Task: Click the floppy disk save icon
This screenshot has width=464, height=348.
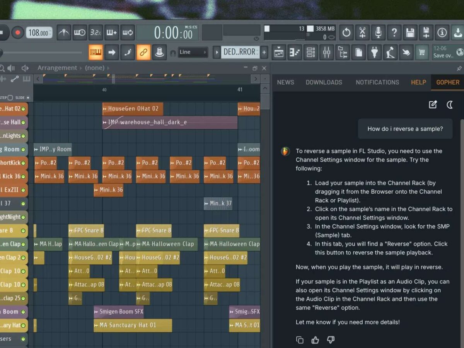Action: (410, 33)
